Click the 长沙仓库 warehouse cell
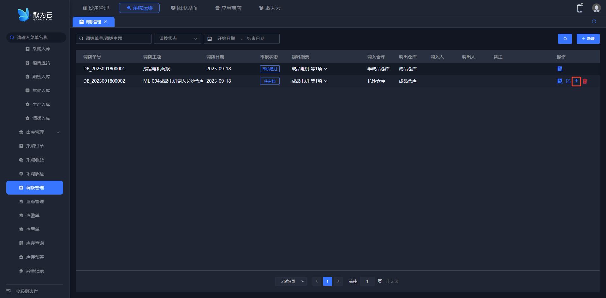 tap(376, 81)
